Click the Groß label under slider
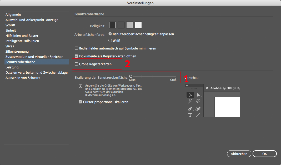The image size is (281, 165). click(x=173, y=80)
